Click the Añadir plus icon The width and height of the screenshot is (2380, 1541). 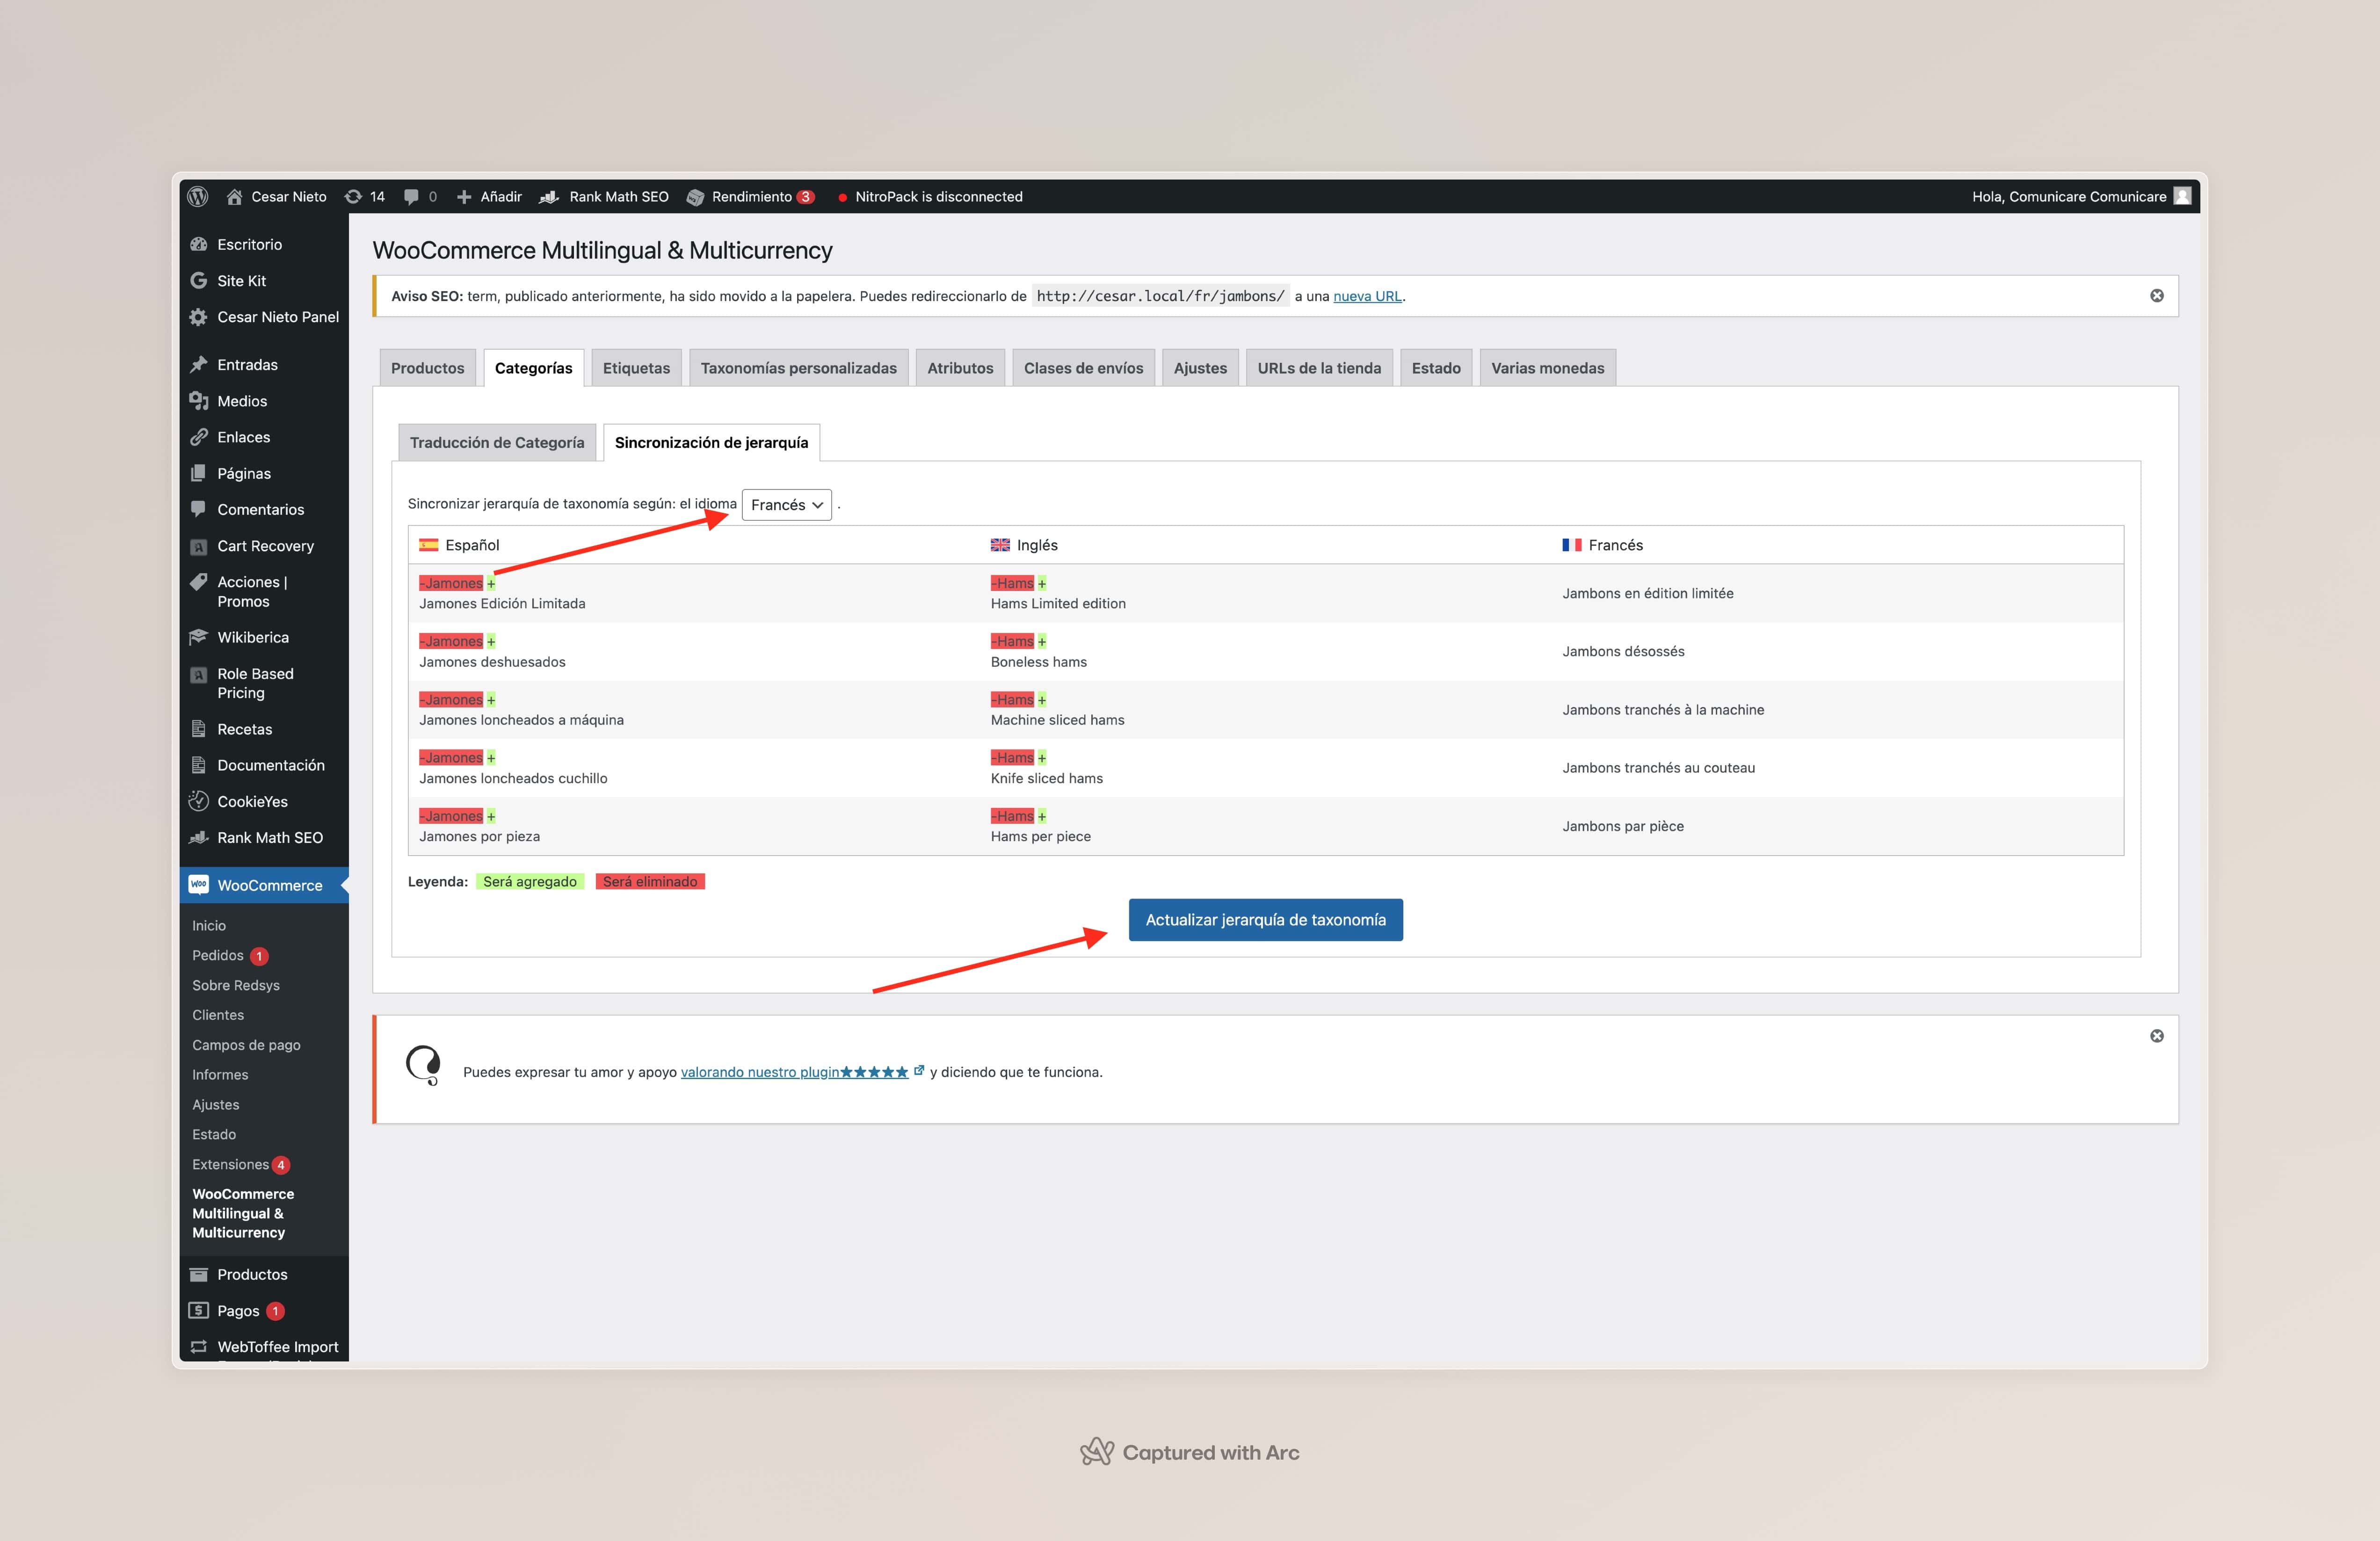[x=464, y=197]
